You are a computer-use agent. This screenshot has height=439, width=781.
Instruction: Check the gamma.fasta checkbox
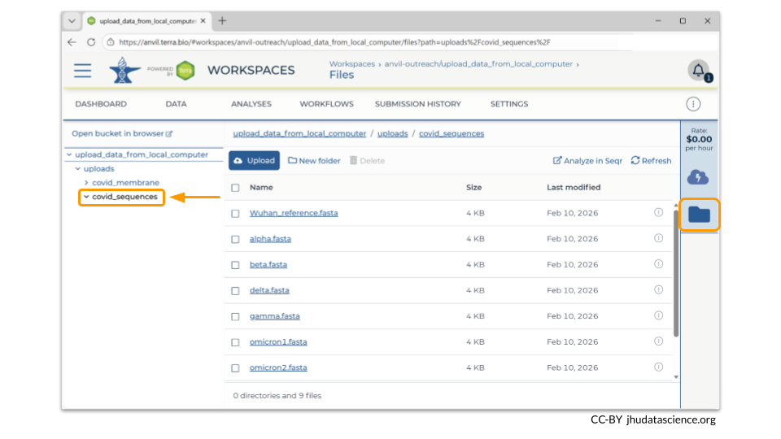pyautogui.click(x=235, y=316)
